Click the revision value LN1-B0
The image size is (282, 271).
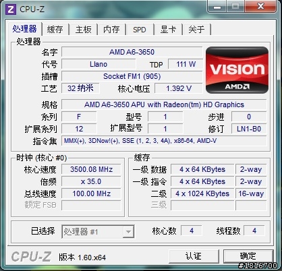click(249, 129)
